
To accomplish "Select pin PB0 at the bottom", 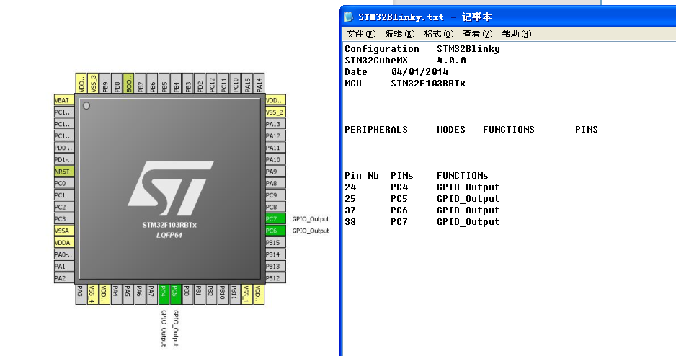I will [x=187, y=294].
